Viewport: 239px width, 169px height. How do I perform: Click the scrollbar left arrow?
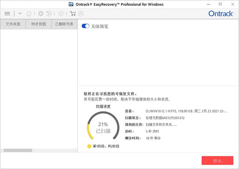pos(2,150)
